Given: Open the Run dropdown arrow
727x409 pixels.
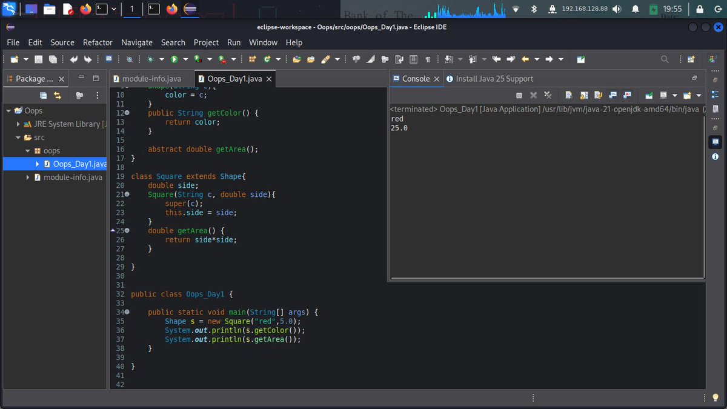Looking at the screenshot, I should (x=185, y=59).
